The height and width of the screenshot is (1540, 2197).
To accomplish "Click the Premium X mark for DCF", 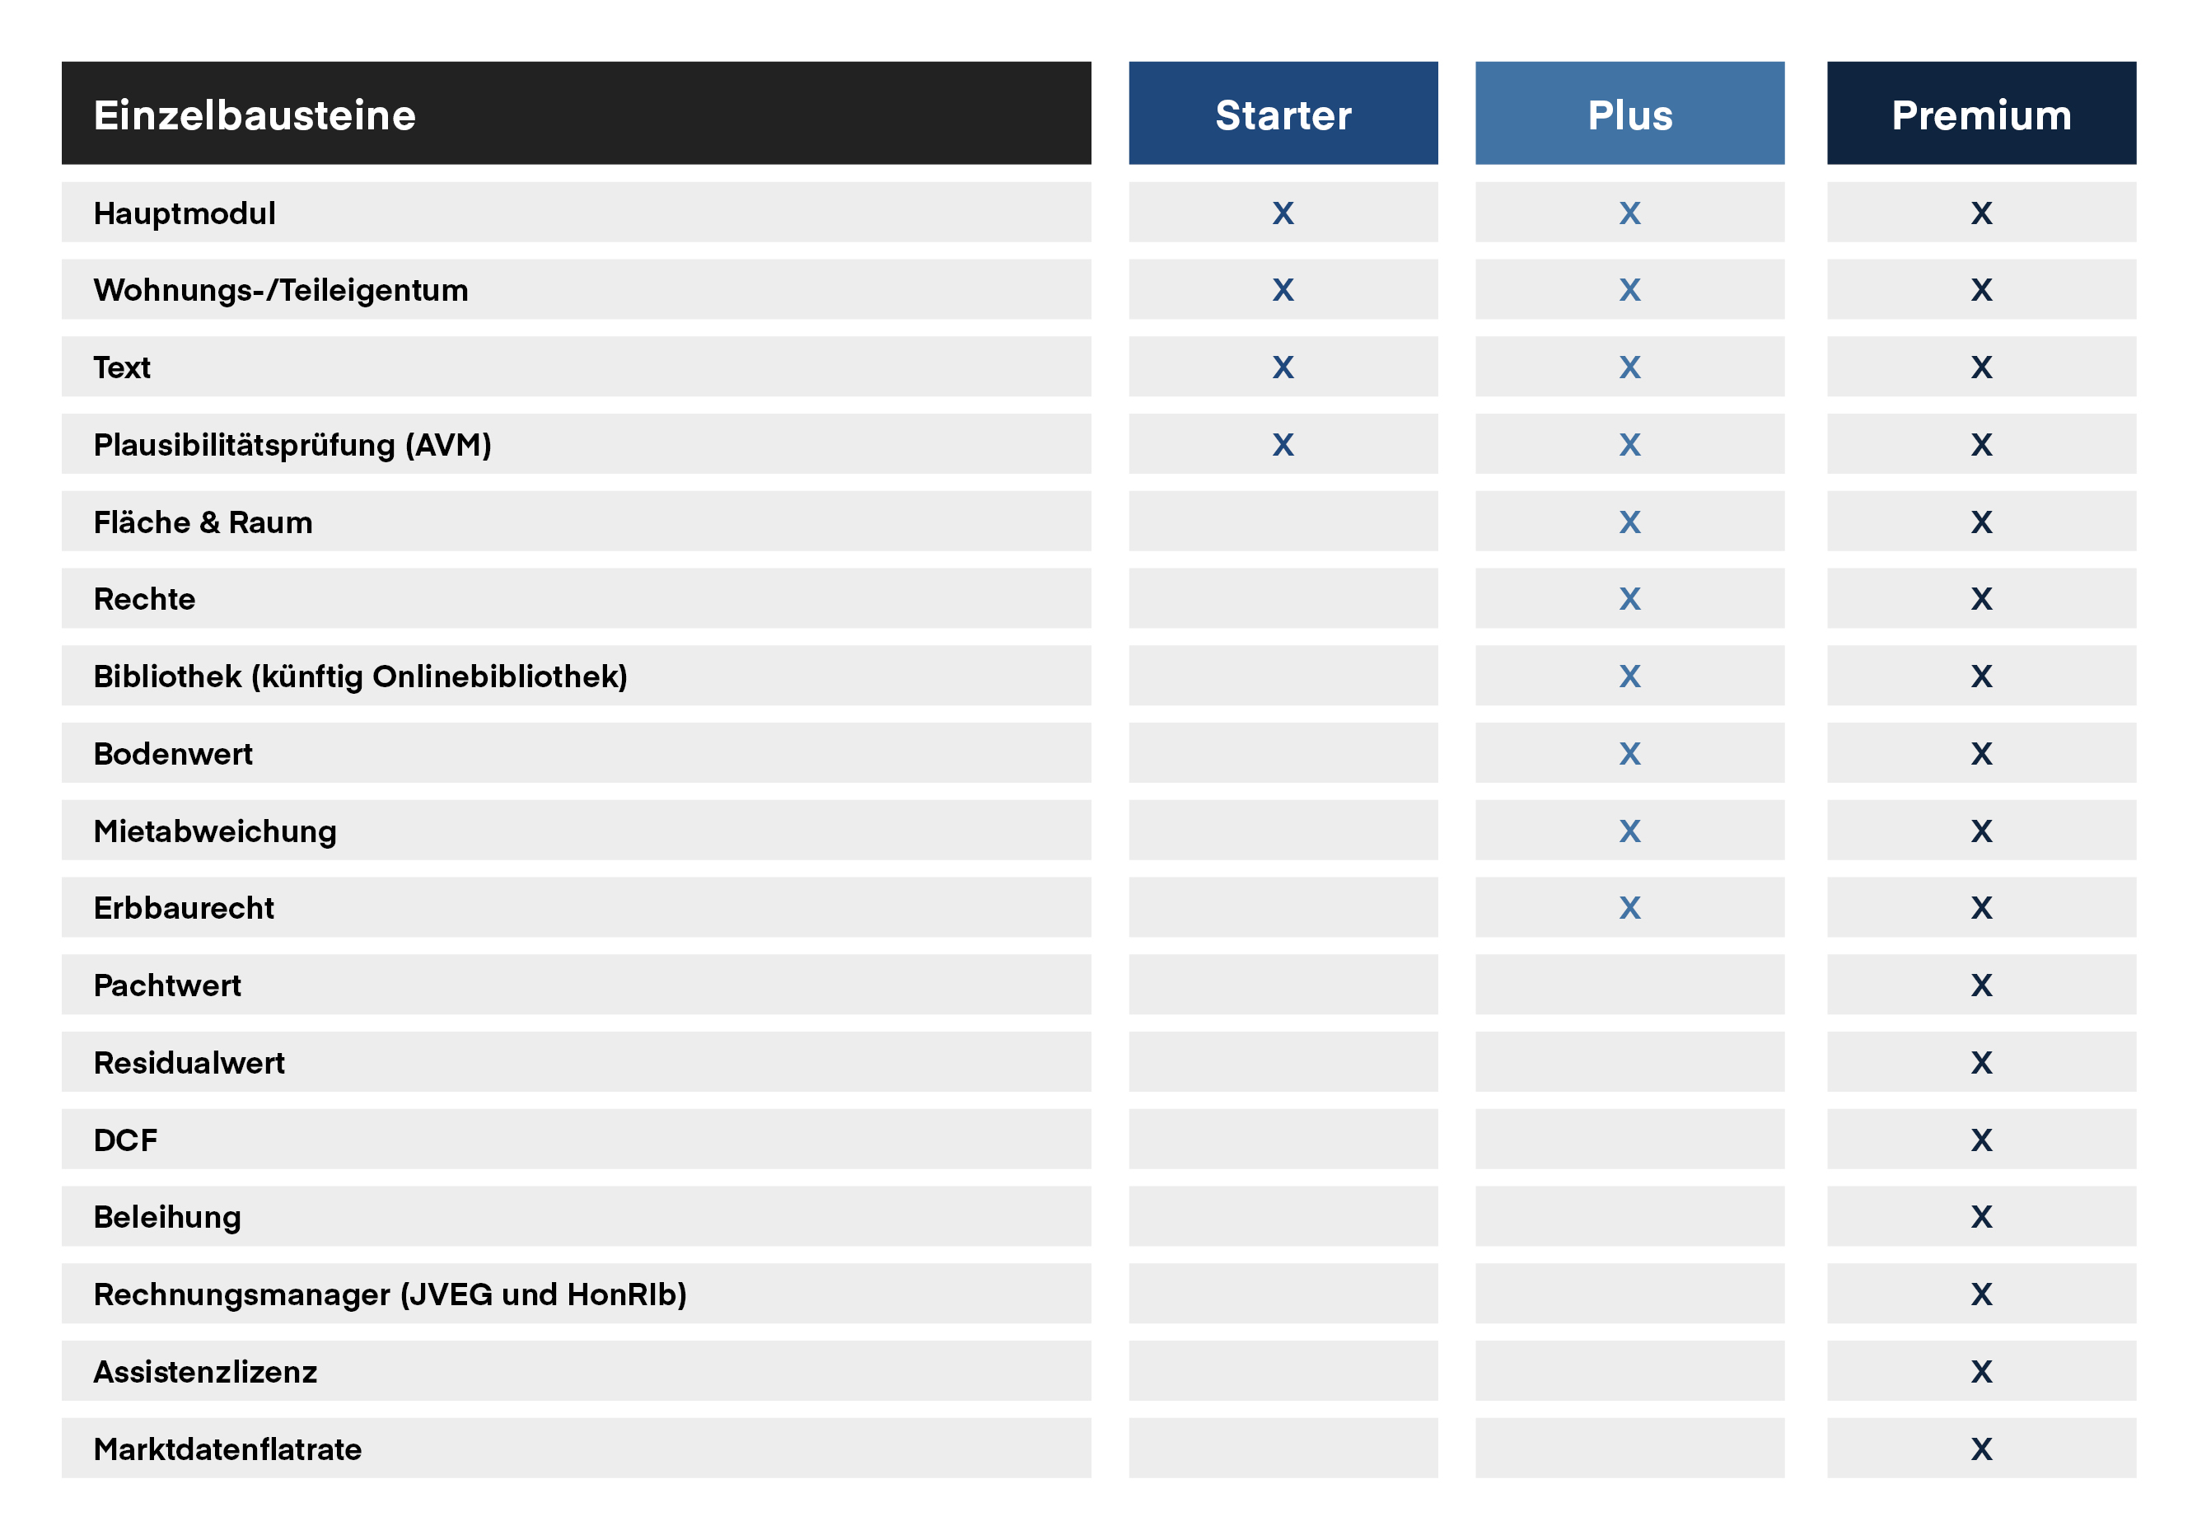I will (x=1980, y=1139).
